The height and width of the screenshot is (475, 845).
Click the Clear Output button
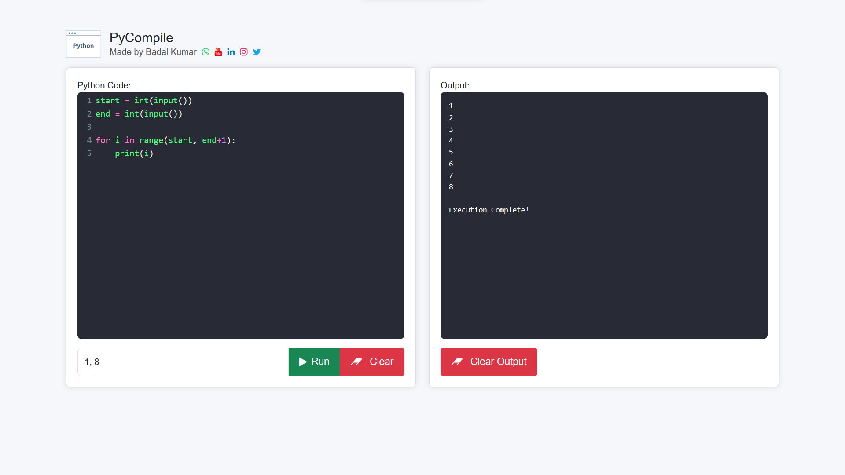coord(489,362)
